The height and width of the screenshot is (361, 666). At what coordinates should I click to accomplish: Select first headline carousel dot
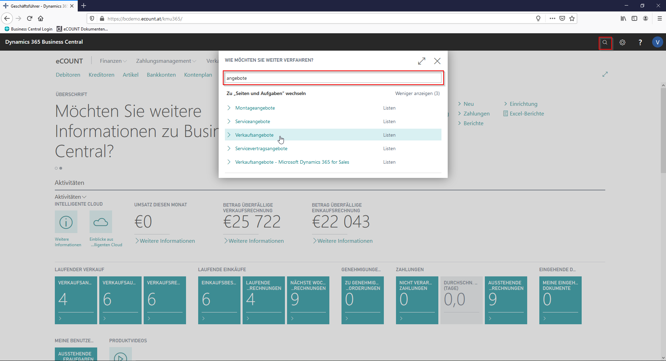[56, 168]
